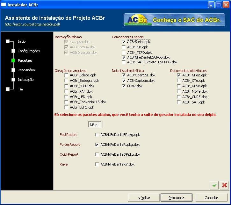Click Cancelar to abort installation
This screenshot has width=231, height=205.
click(x=211, y=198)
